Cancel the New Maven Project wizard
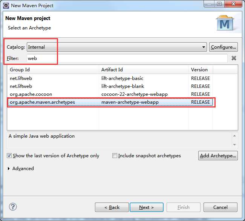Image resolution: width=245 pixels, height=221 pixels. point(220,207)
